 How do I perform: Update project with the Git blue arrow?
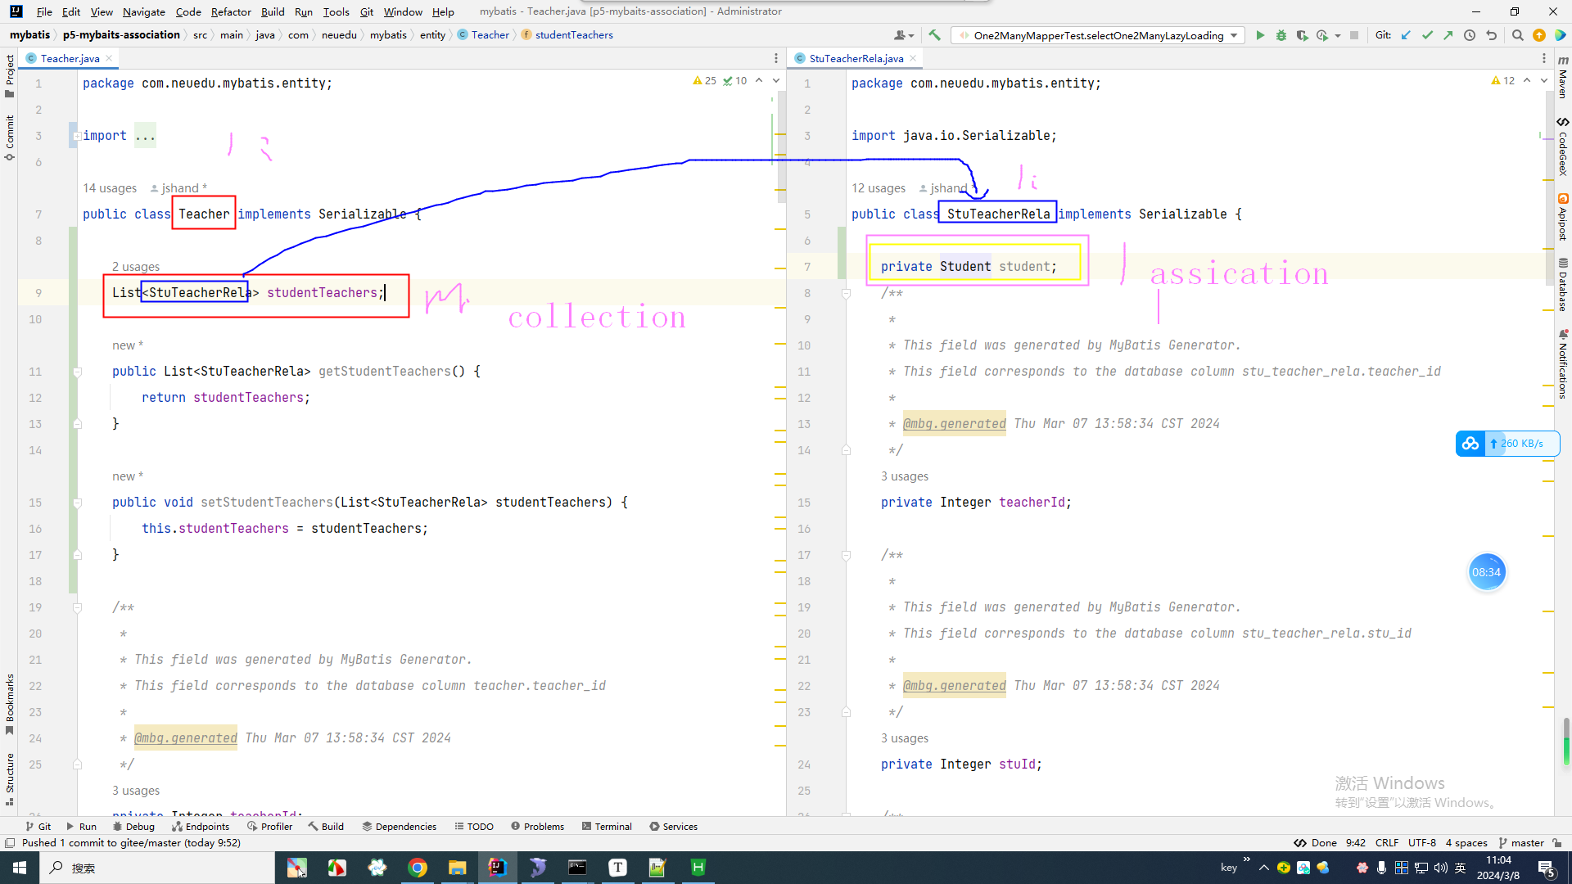point(1406,35)
